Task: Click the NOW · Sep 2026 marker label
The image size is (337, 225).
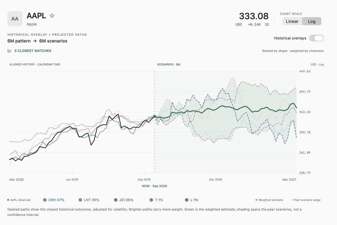Action: [154, 186]
